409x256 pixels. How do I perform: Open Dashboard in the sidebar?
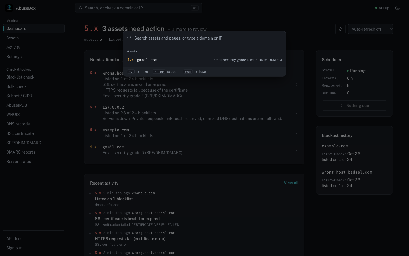tap(34, 28)
